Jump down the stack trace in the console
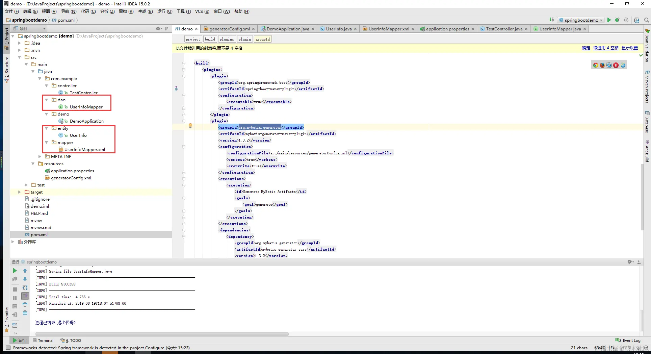 point(25,279)
